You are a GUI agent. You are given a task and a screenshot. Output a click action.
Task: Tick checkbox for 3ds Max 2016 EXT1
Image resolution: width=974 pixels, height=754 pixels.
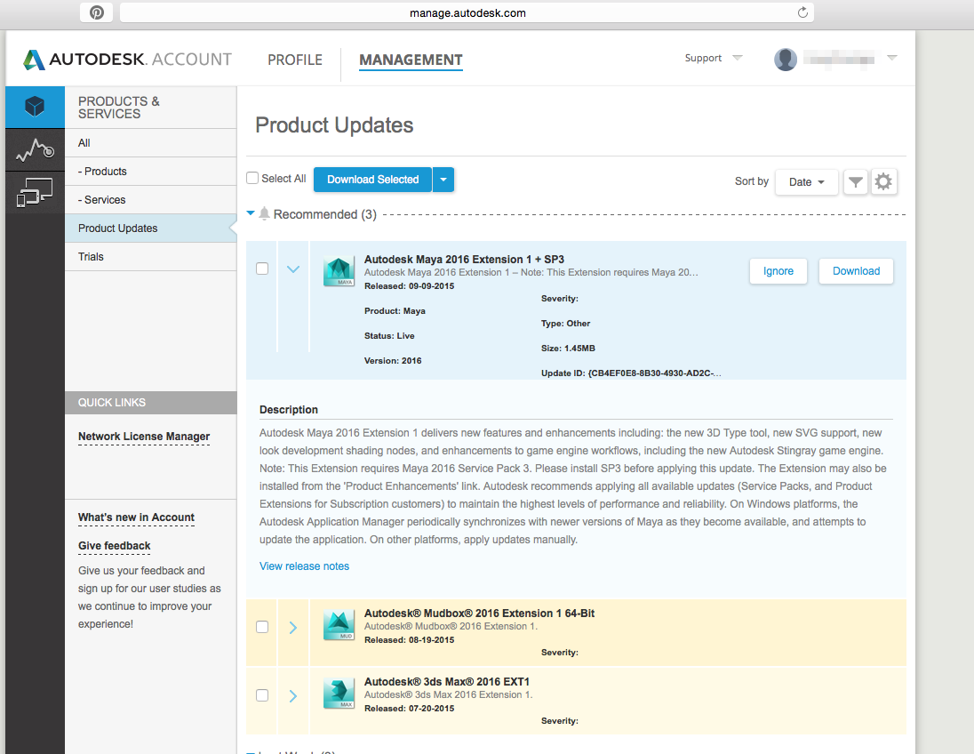pyautogui.click(x=262, y=695)
